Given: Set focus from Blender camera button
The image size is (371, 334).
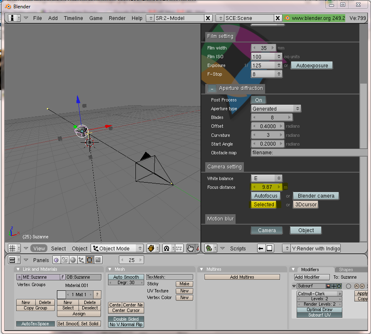Looking at the screenshot, I should point(316,196).
